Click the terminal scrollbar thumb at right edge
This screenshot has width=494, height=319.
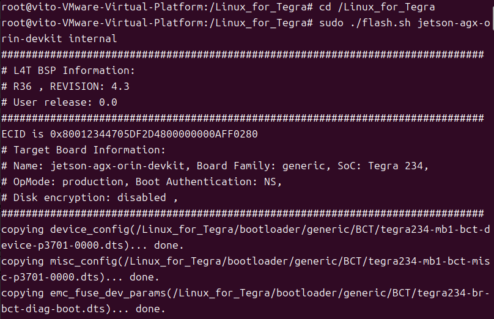pos(492,18)
